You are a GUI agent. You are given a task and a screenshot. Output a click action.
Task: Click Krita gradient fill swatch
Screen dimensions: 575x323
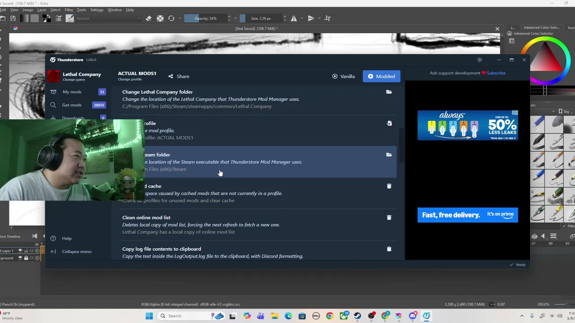24,18
